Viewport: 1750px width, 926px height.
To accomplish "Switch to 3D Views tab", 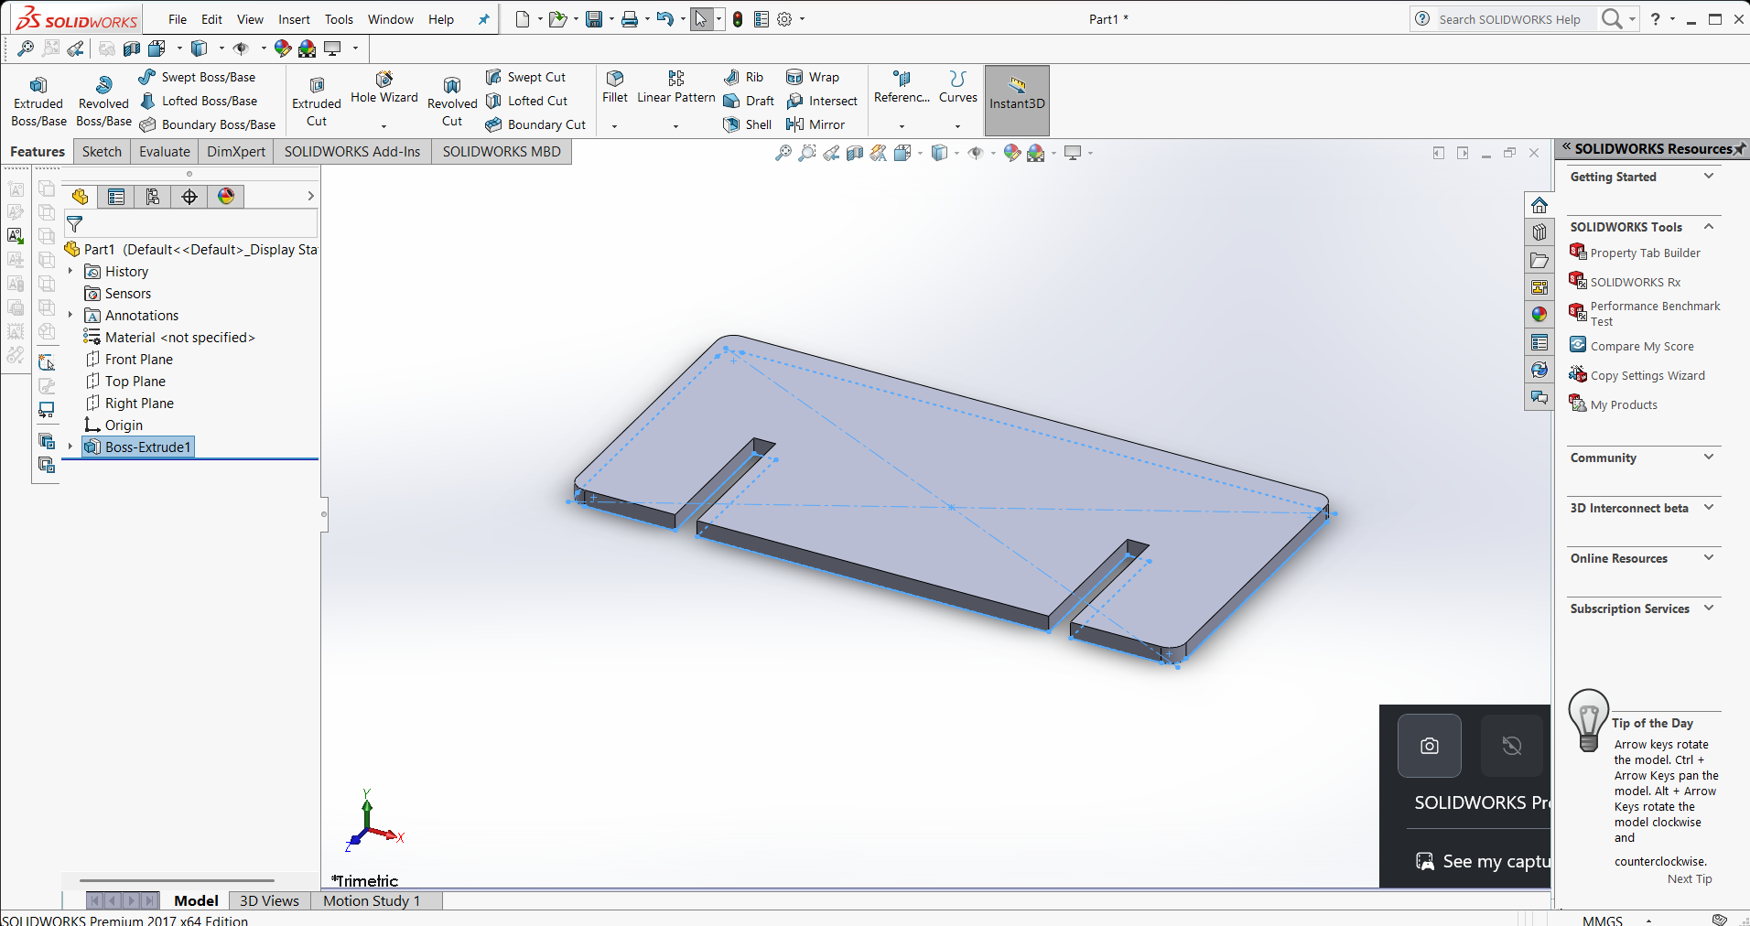I will [269, 901].
